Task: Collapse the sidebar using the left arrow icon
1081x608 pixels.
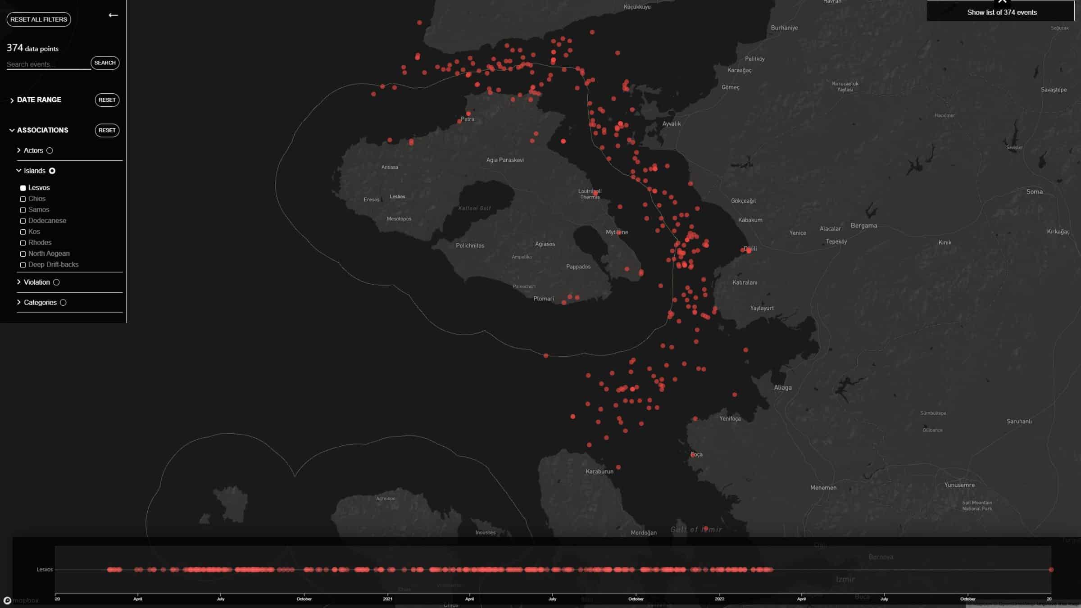Action: pos(114,15)
